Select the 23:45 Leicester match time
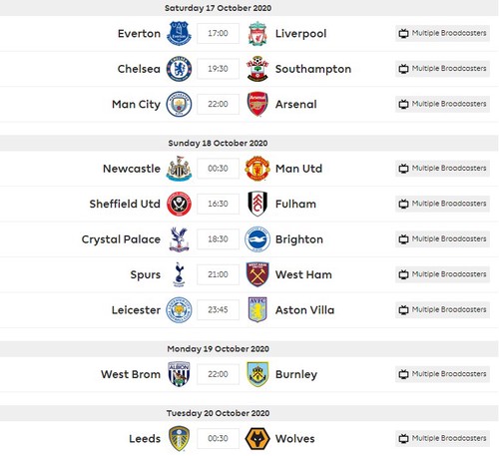The width and height of the screenshot is (499, 456). [218, 309]
